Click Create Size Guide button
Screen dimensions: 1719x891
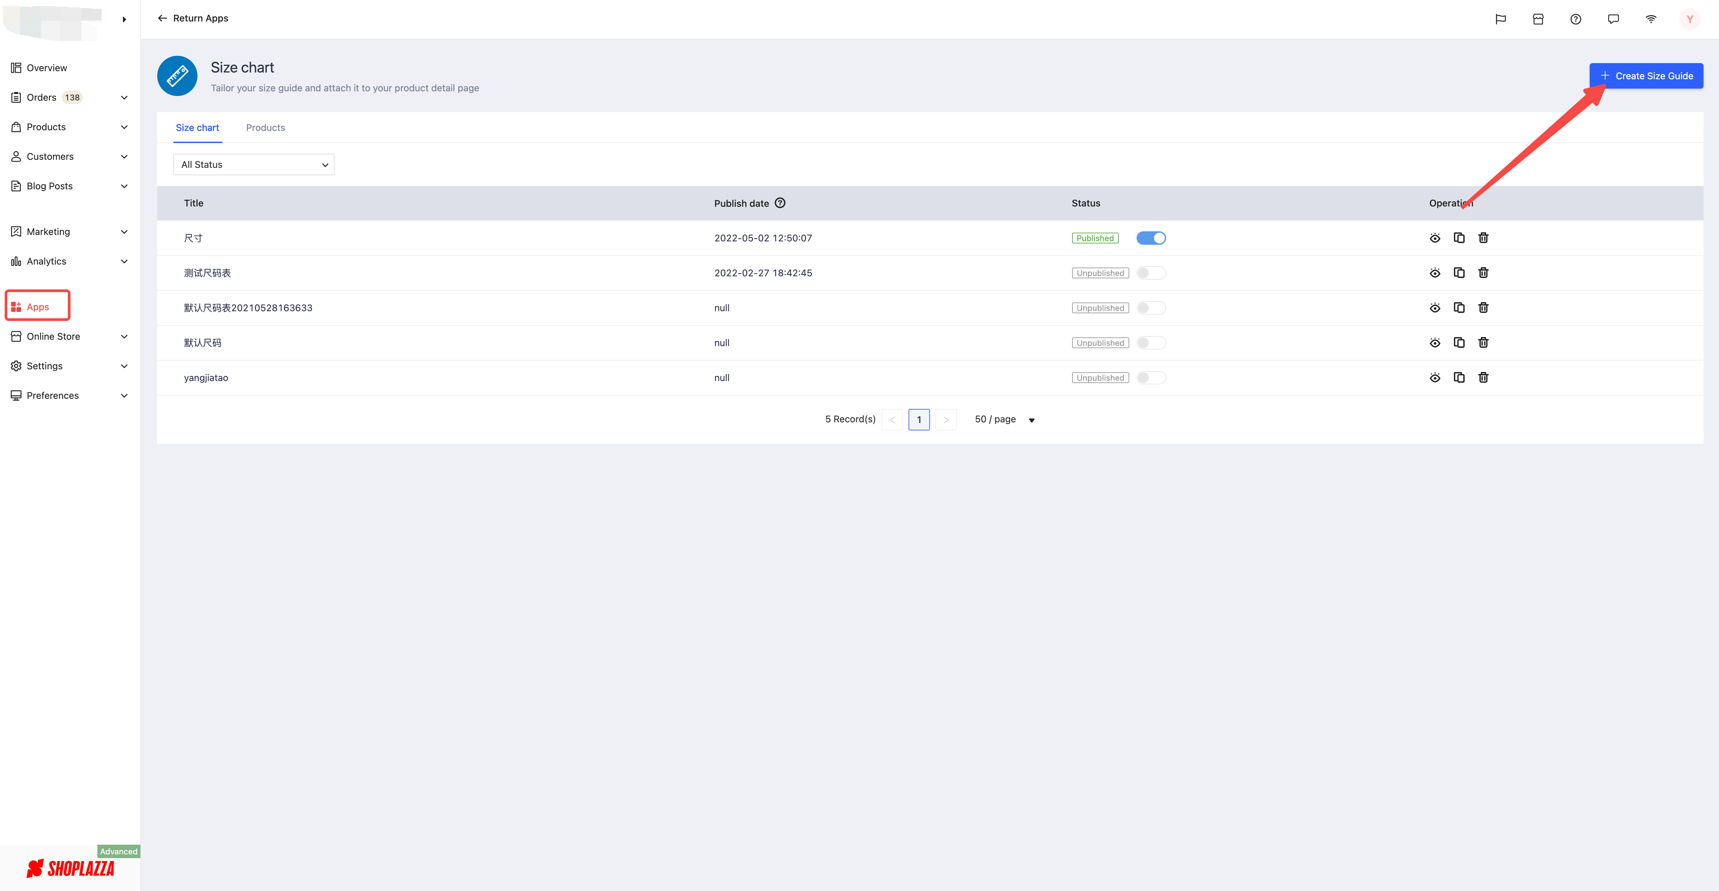(1645, 76)
